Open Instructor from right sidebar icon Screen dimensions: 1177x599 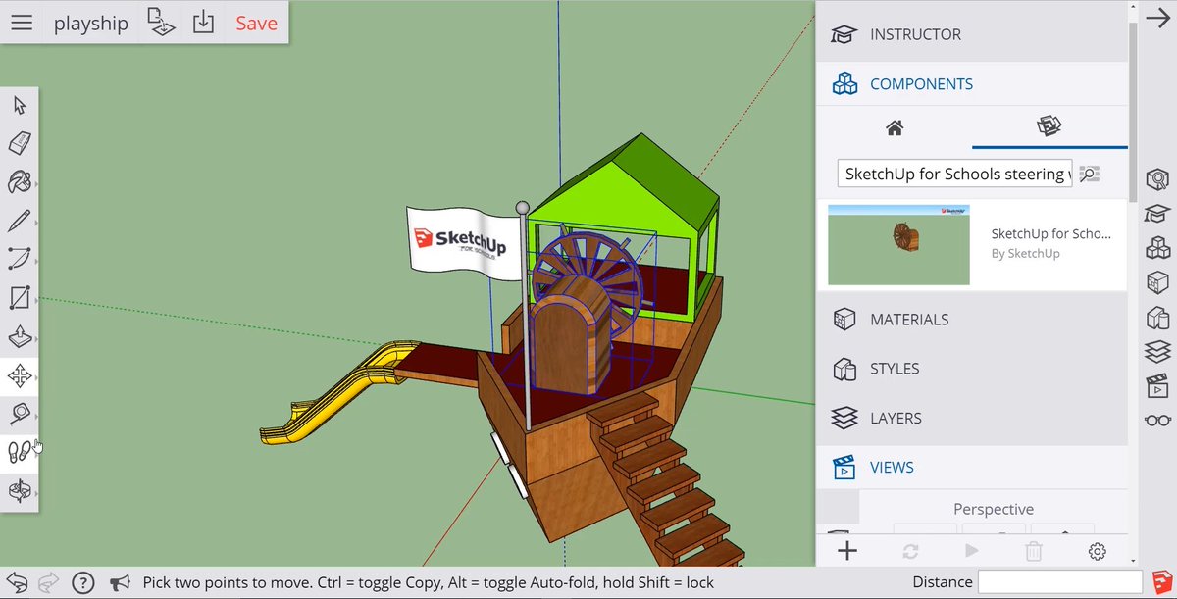1158,214
